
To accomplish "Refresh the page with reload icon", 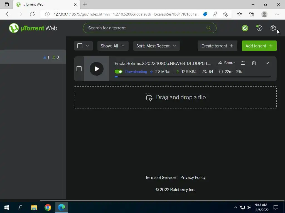I will click(32, 14).
